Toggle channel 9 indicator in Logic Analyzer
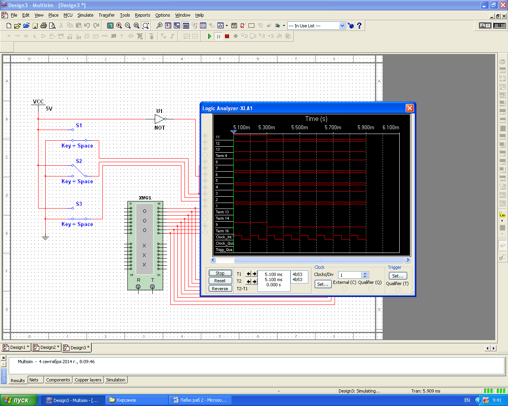508x406 pixels. tap(205, 226)
